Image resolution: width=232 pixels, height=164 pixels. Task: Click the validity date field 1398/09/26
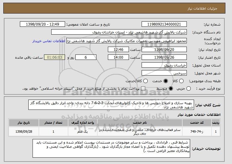click(164, 57)
